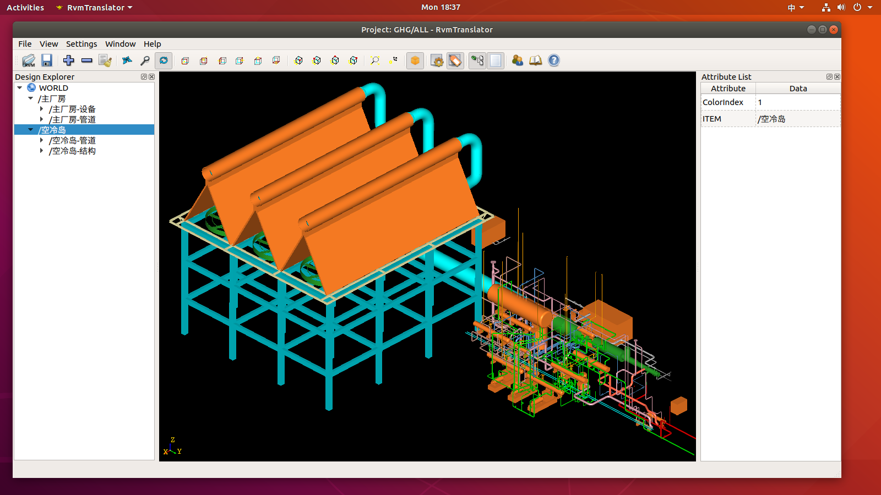Click the blue plus add icon
881x495 pixels.
pyautogui.click(x=68, y=61)
